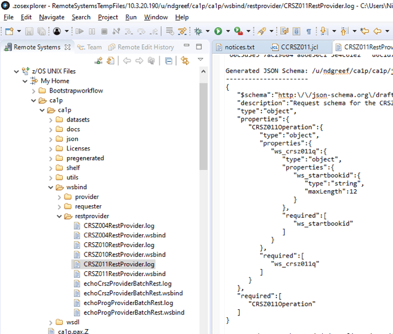Image resolution: width=393 pixels, height=334 pixels.
Task: Click the Resume debug icon
Action: point(79,31)
